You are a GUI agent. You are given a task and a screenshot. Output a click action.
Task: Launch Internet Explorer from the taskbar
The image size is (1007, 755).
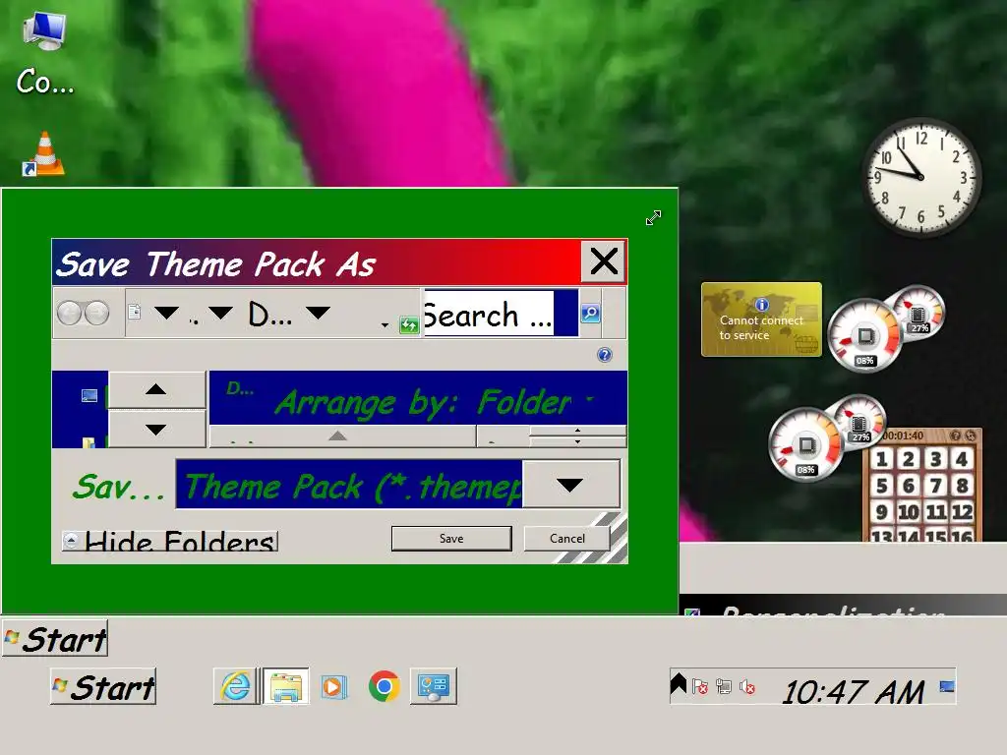[x=236, y=687]
